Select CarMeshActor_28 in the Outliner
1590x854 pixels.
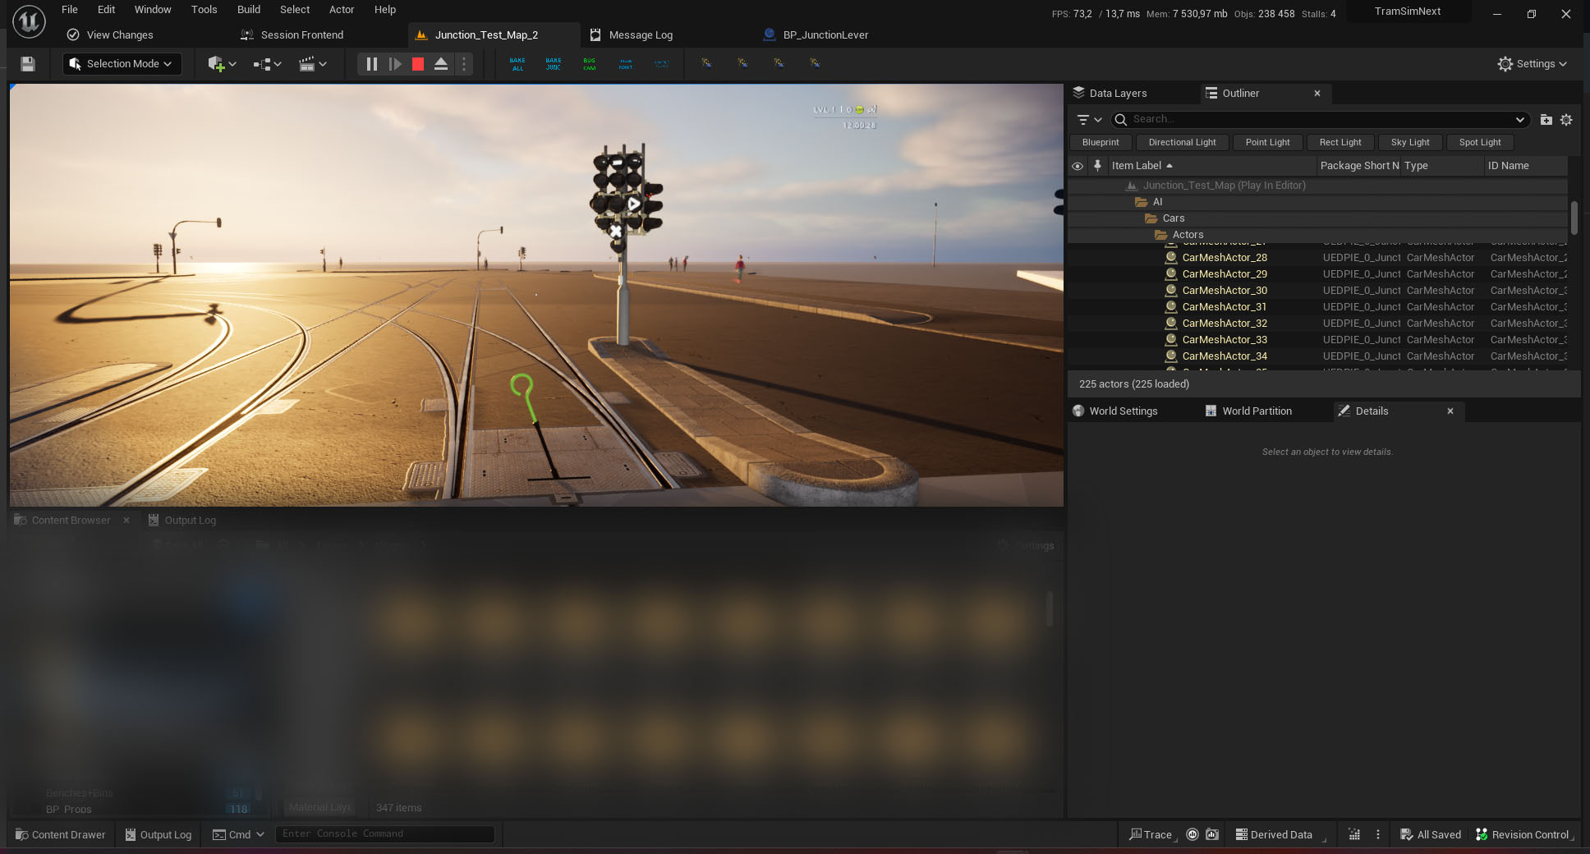pos(1318,258)
